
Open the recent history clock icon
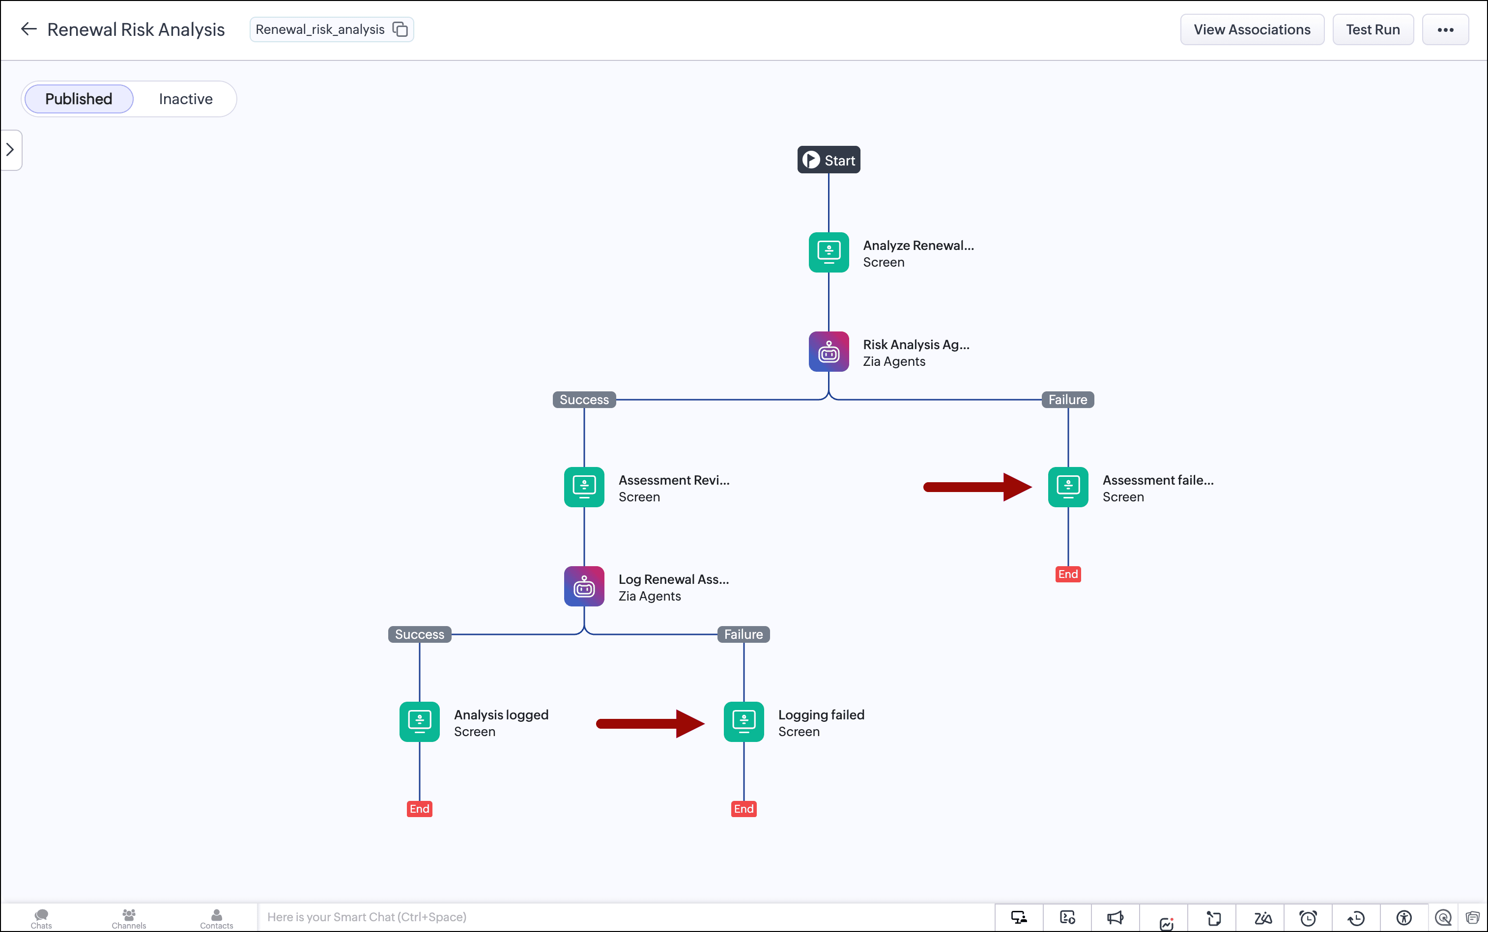tap(1356, 918)
